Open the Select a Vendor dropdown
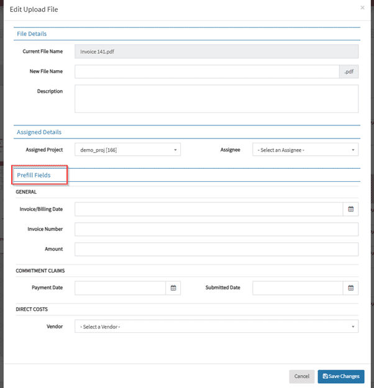The width and height of the screenshot is (374, 388). coord(216,327)
